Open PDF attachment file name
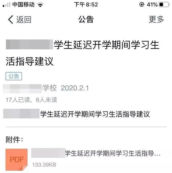Screen dimensions: 172x173 coord(96,153)
